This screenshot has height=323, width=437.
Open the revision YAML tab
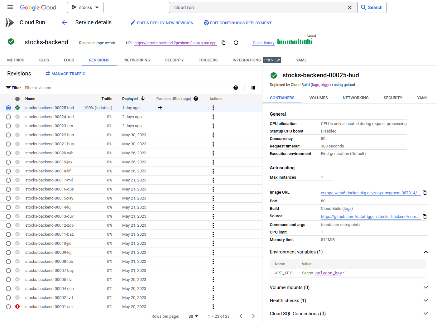pyautogui.click(x=422, y=98)
